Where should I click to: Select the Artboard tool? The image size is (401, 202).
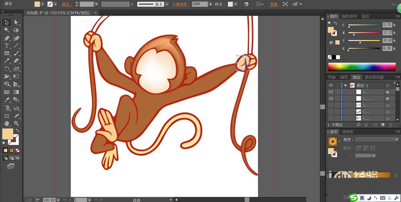point(7,115)
